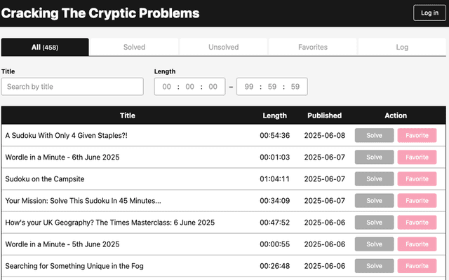The height and width of the screenshot is (280, 449).
Task: Click the Cracking The Cryptic Problems heading
Action: pyautogui.click(x=100, y=13)
